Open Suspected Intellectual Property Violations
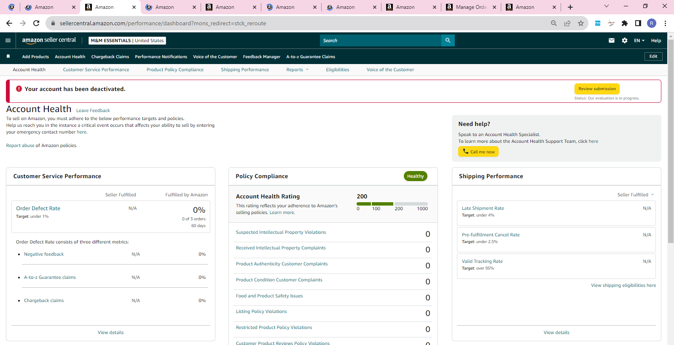Image resolution: width=674 pixels, height=345 pixels. [x=281, y=232]
